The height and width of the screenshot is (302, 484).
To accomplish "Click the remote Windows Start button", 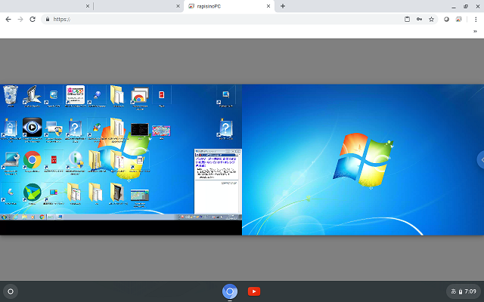I will coord(4,217).
